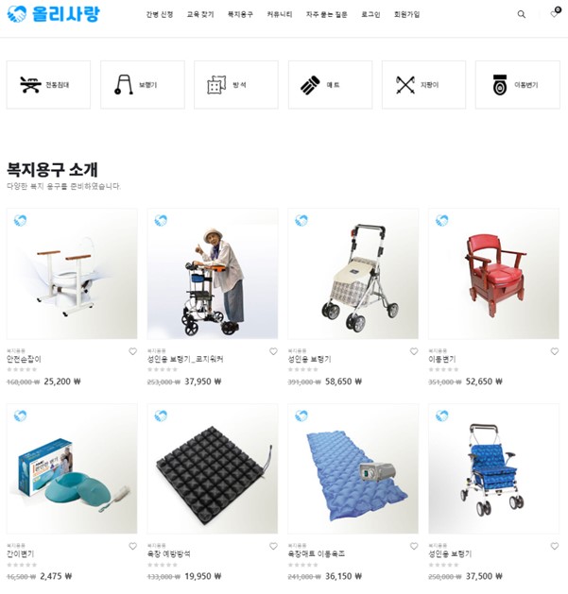The image size is (568, 594).
Task: Click the 회원가입 link
Action: 406,14
